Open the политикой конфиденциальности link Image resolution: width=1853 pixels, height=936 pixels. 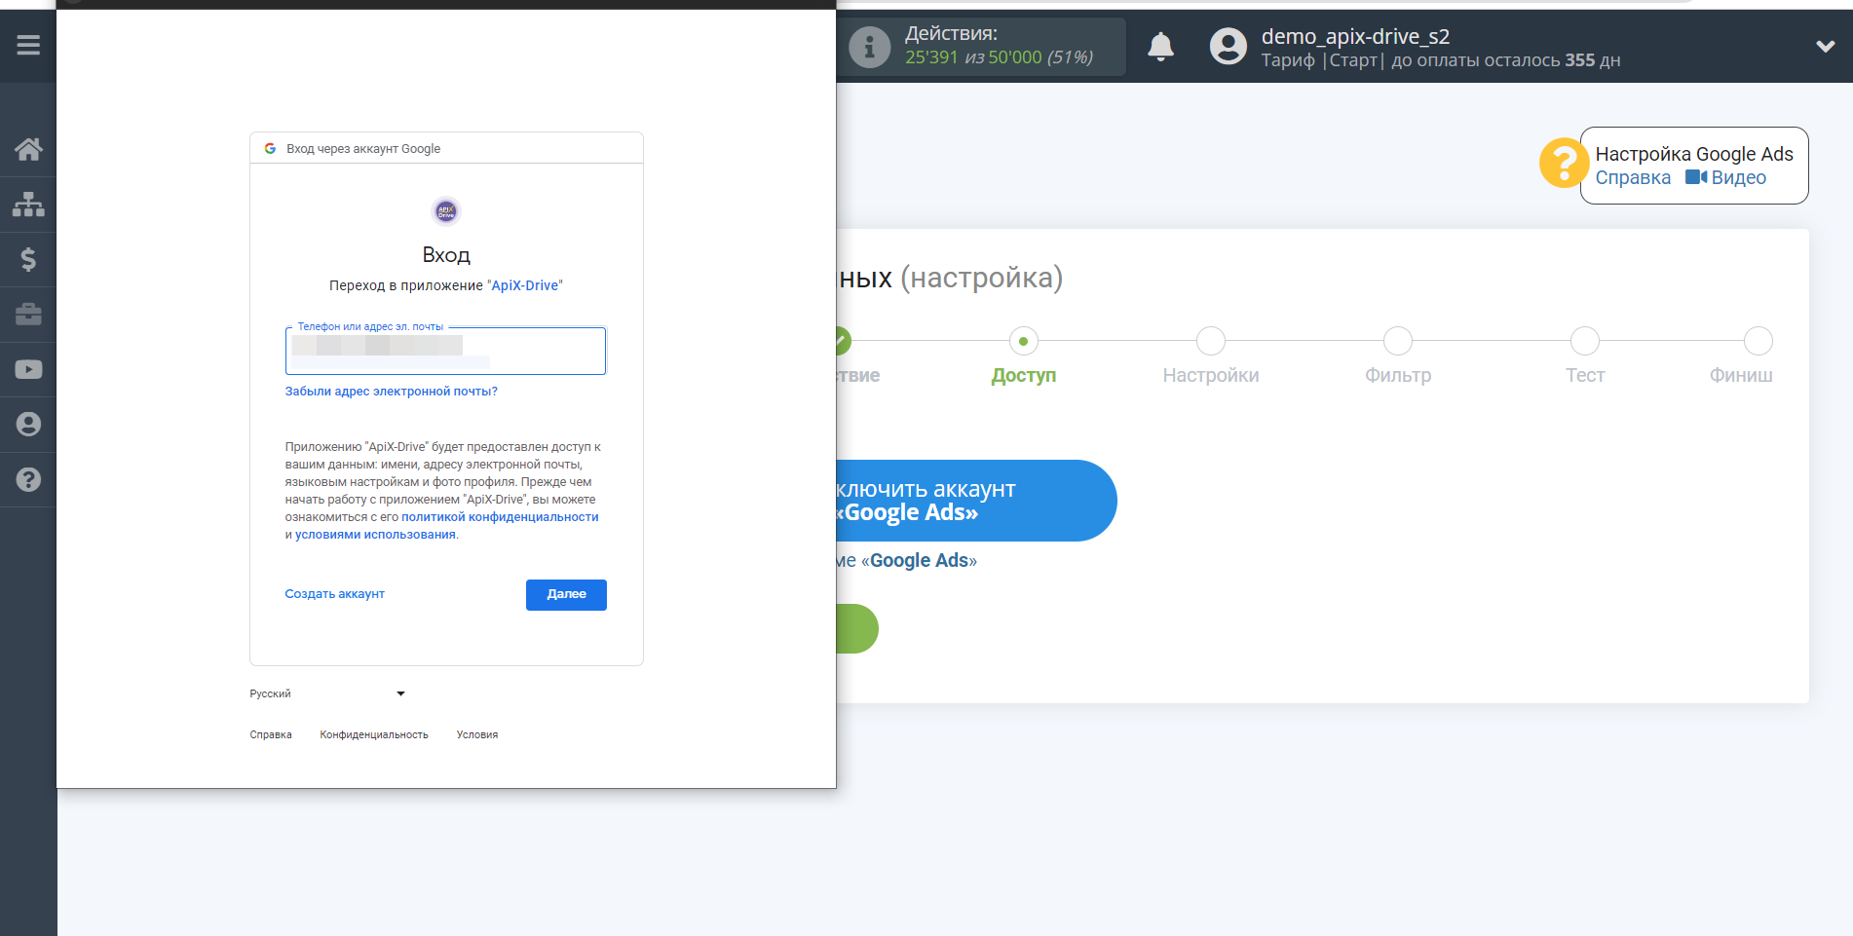(500, 517)
